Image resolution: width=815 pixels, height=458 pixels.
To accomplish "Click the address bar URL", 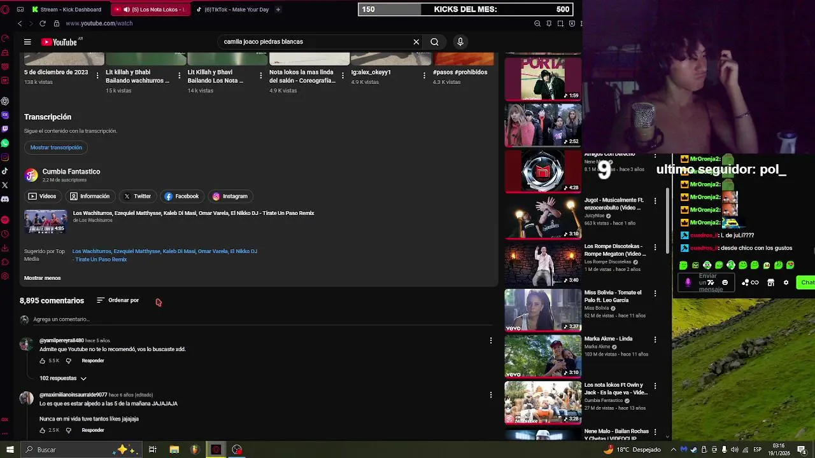I will click(99, 24).
